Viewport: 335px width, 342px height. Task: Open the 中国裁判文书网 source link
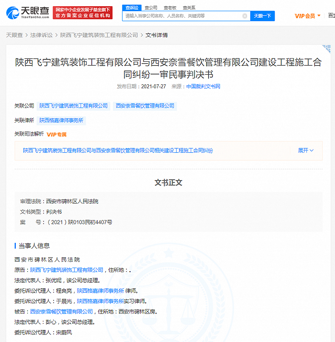pos(203,87)
